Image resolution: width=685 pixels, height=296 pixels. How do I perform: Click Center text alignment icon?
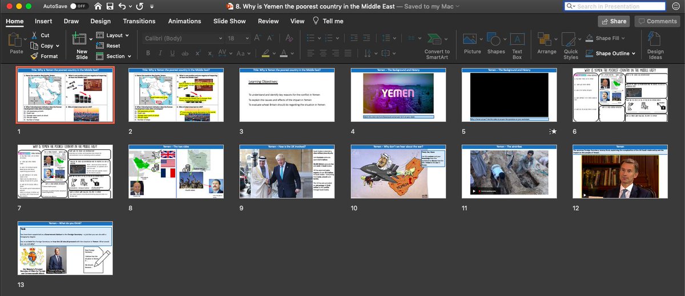pos(323,53)
